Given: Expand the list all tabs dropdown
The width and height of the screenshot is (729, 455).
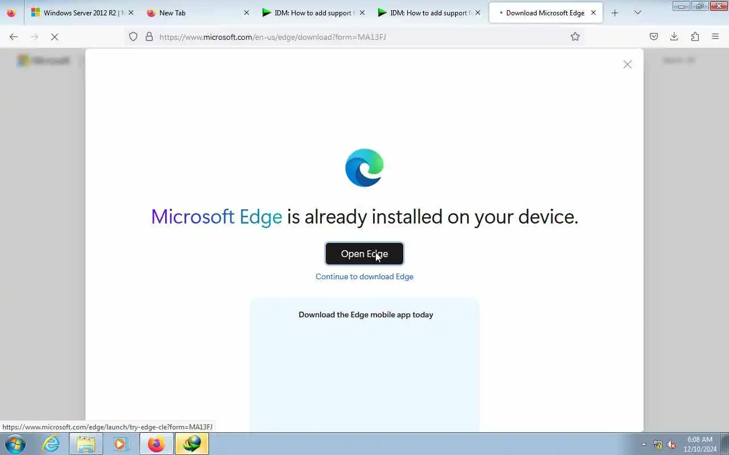Looking at the screenshot, I should pyautogui.click(x=638, y=13).
